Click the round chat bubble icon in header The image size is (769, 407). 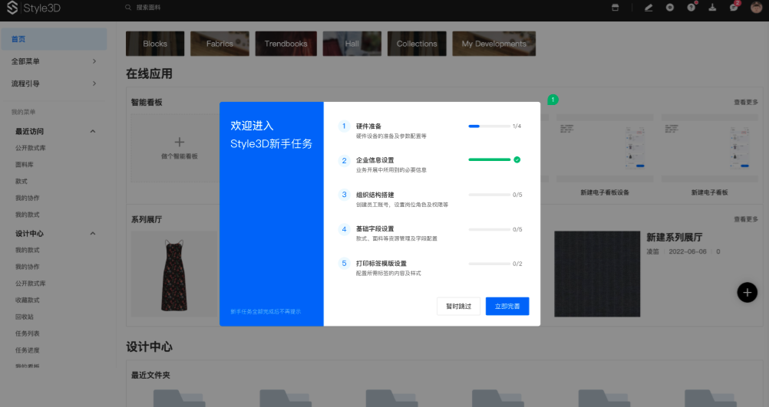670,7
